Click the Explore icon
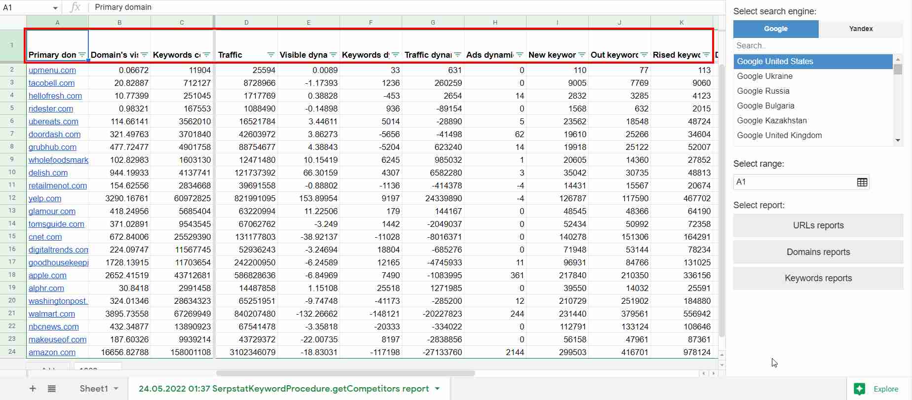The image size is (912, 400). tap(860, 389)
